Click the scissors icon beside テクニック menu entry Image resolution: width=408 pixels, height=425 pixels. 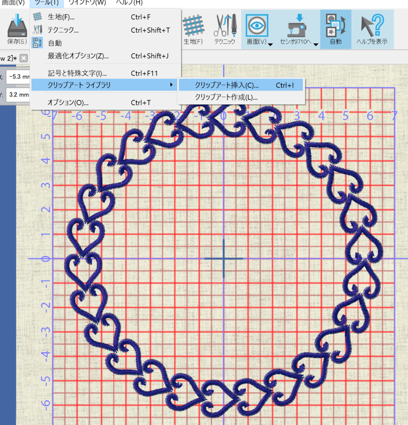tap(38, 30)
